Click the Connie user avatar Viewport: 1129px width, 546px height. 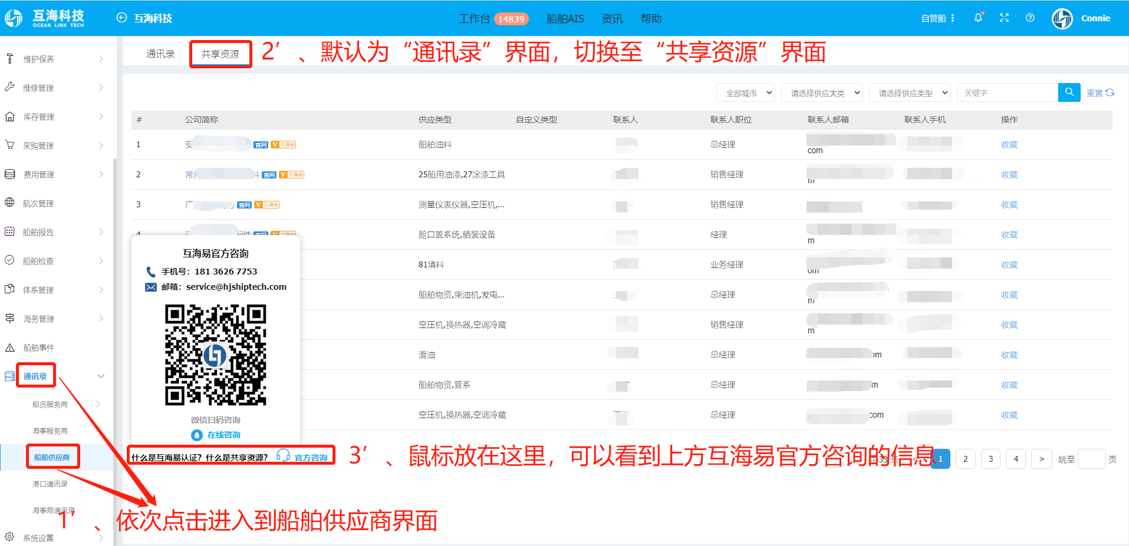click(1062, 18)
